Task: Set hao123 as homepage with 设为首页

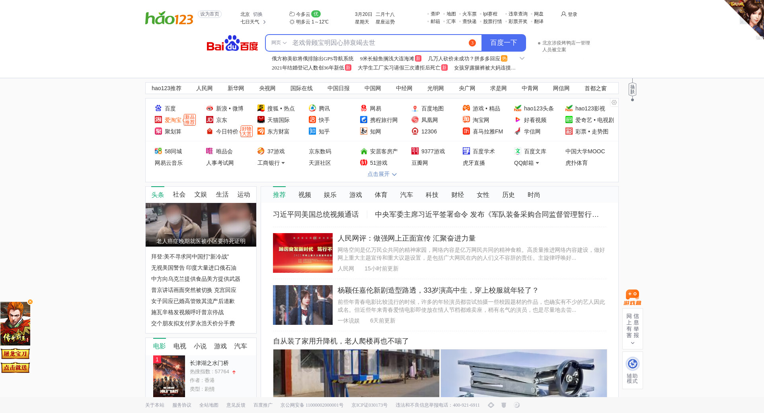Action: [x=209, y=14]
